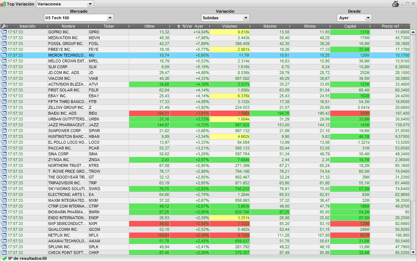Open chart icon for MEDIVATION INC. row

(4, 38)
